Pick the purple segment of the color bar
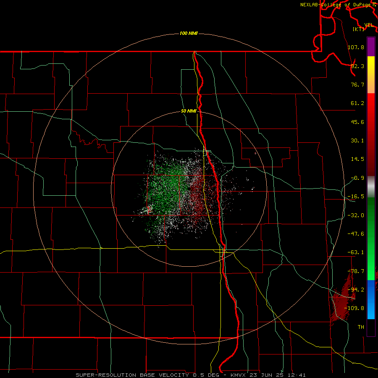 371,47
